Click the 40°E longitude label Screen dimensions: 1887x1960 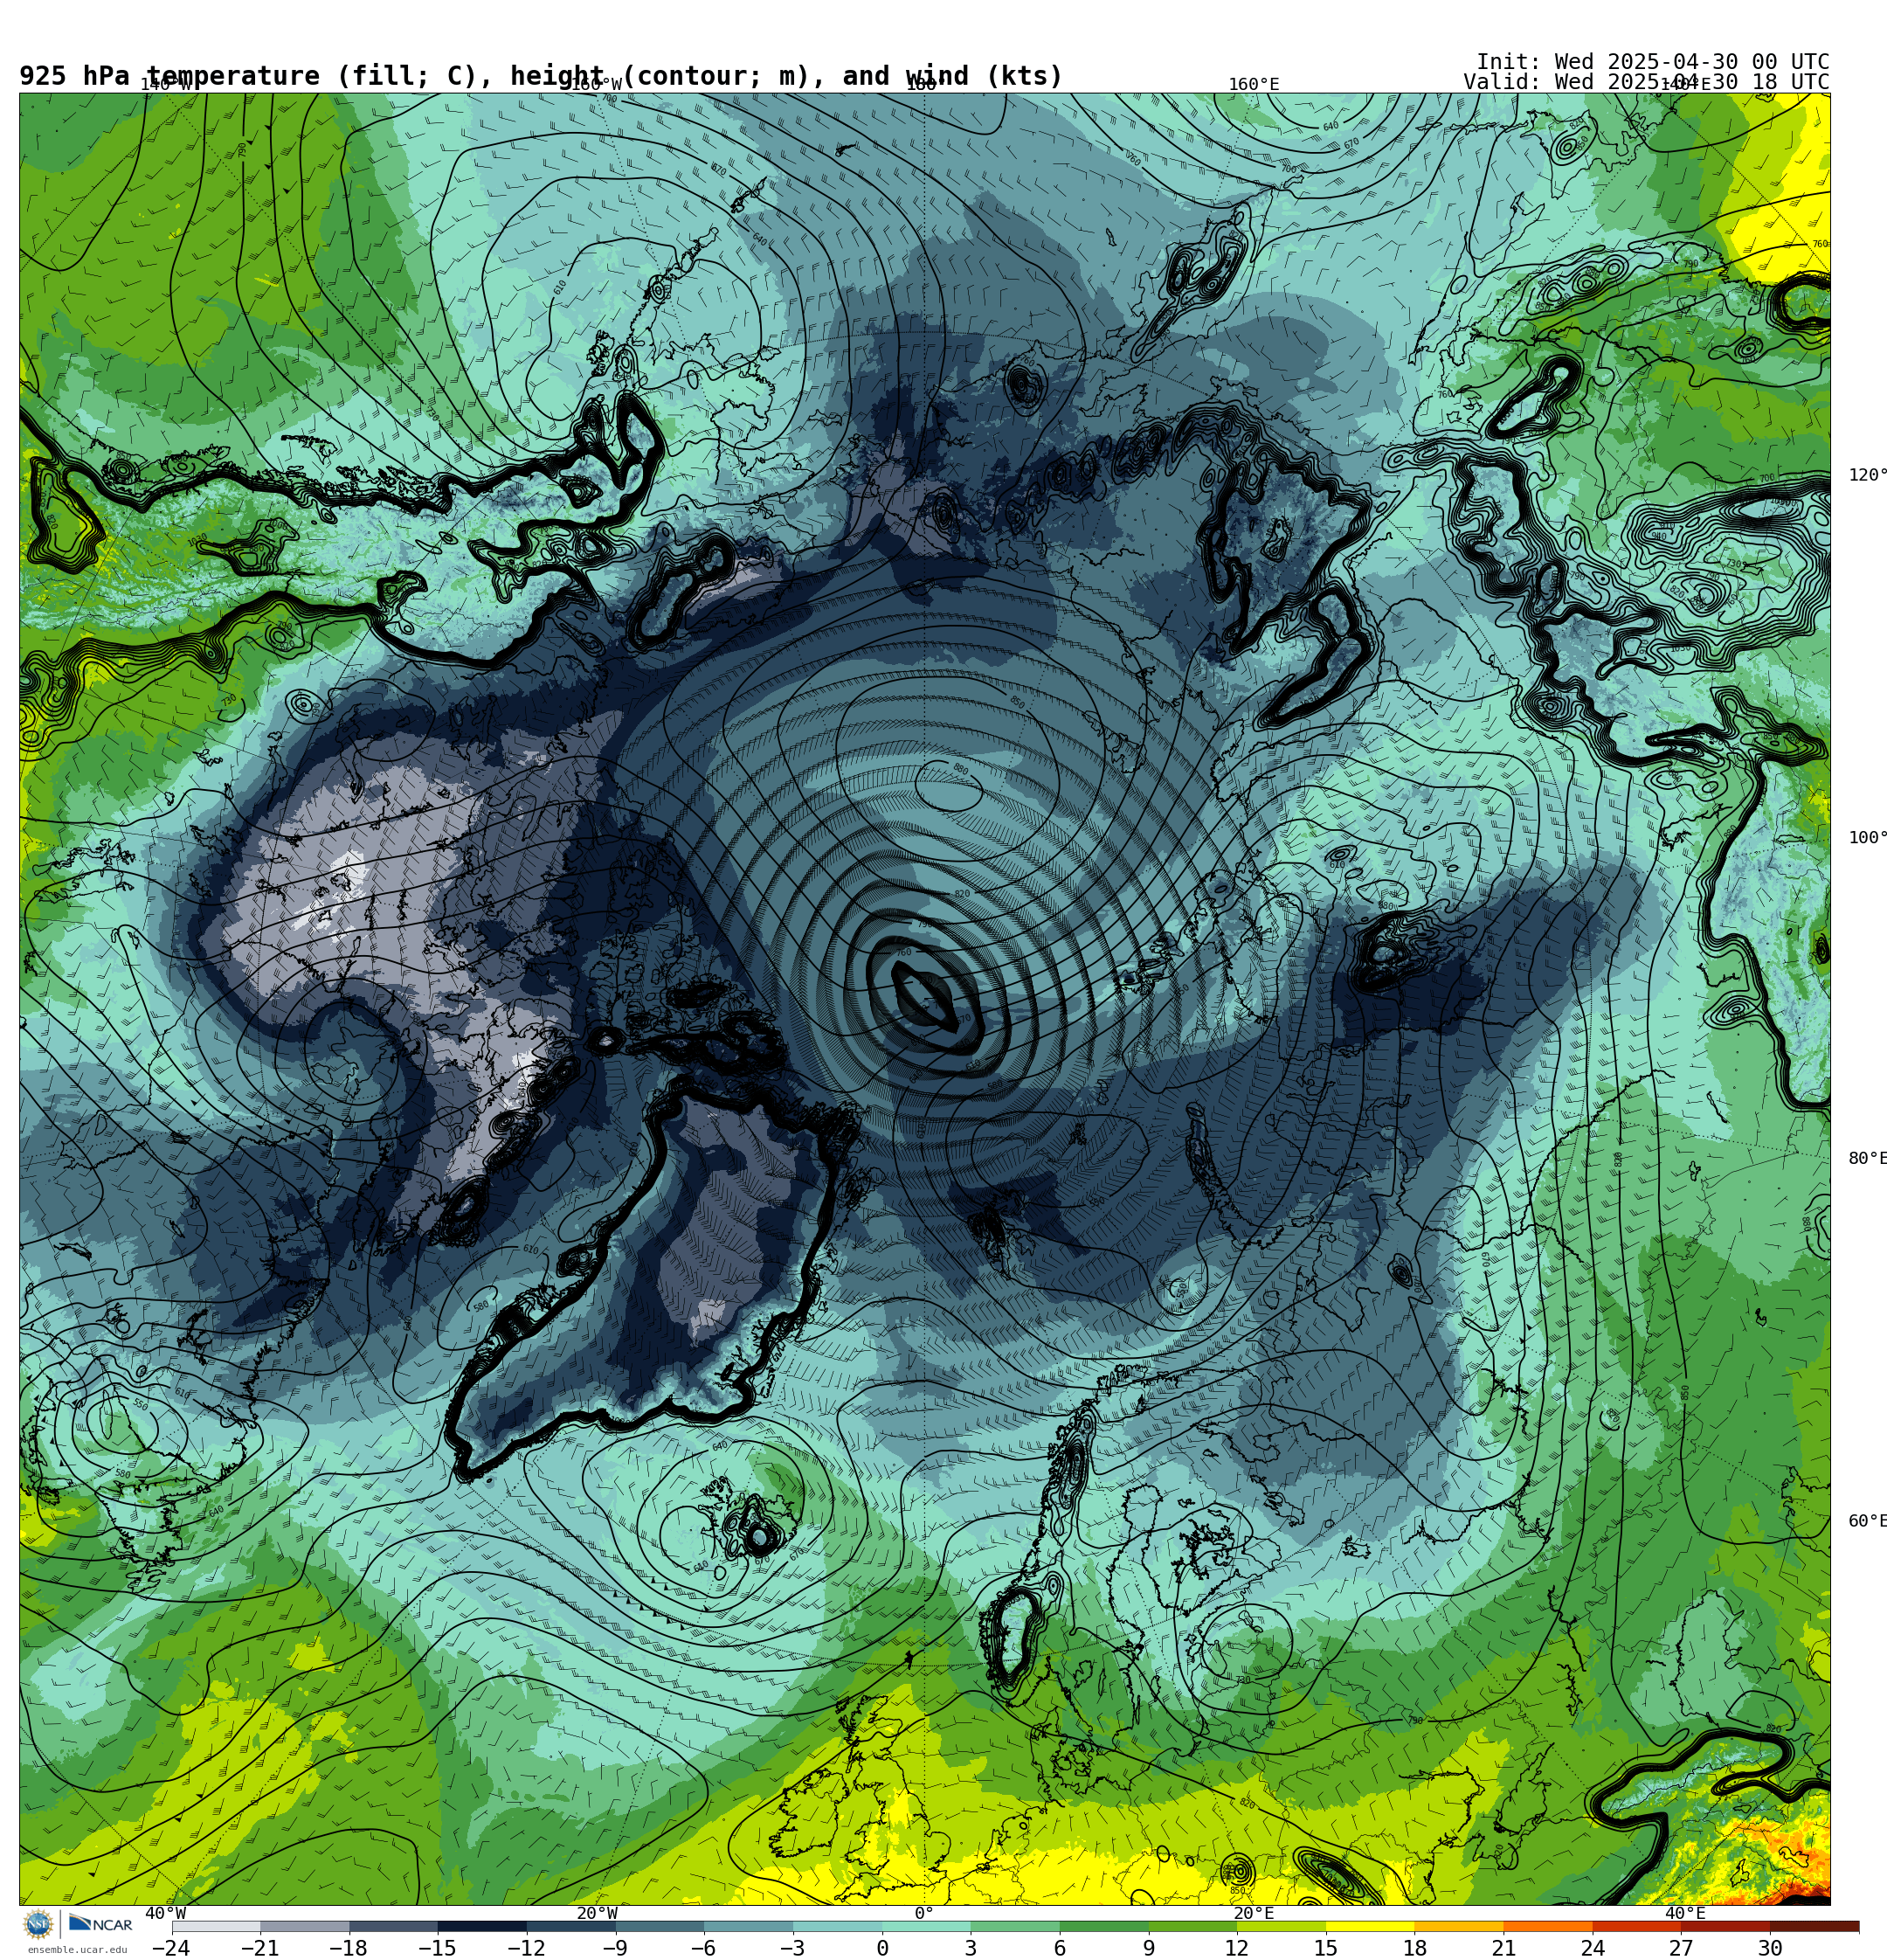pos(1685,1913)
